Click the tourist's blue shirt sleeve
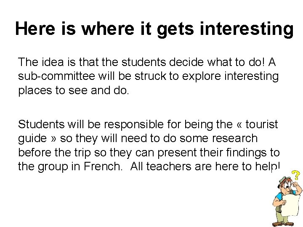Screen dimensions: 303x227 (279, 197)
